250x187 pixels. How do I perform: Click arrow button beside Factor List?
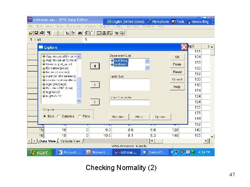[95, 84]
